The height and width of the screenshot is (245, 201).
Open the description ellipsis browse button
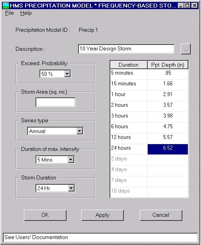tap(185, 49)
